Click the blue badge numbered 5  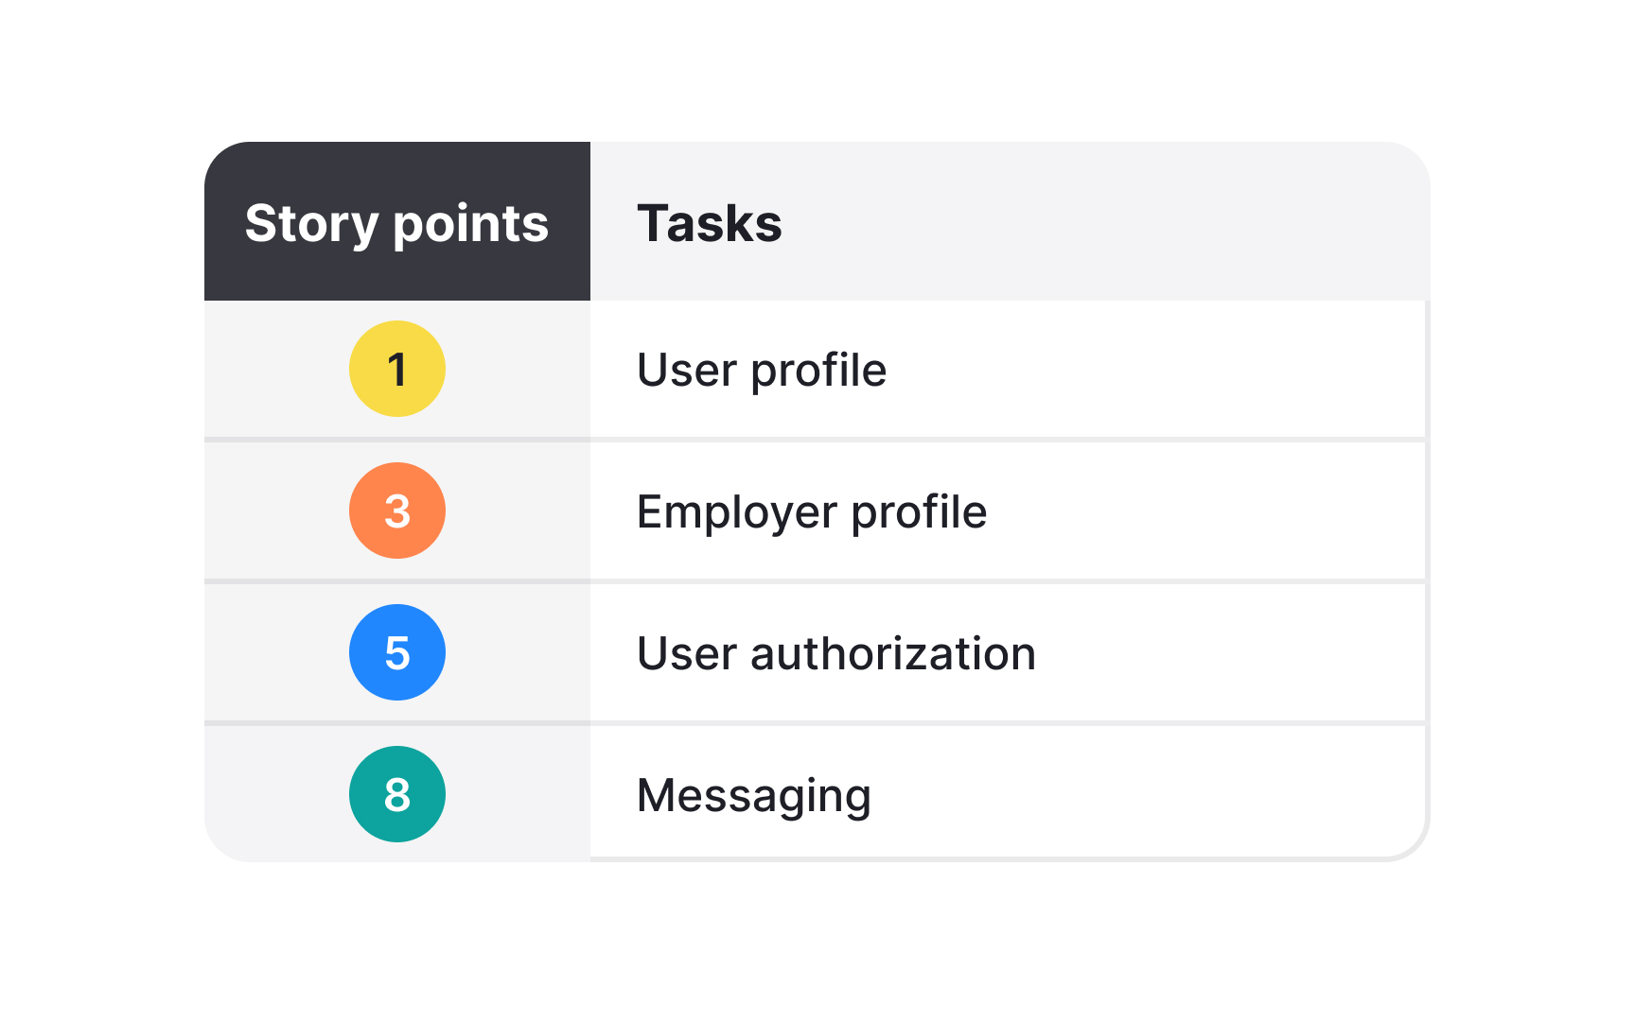(397, 652)
